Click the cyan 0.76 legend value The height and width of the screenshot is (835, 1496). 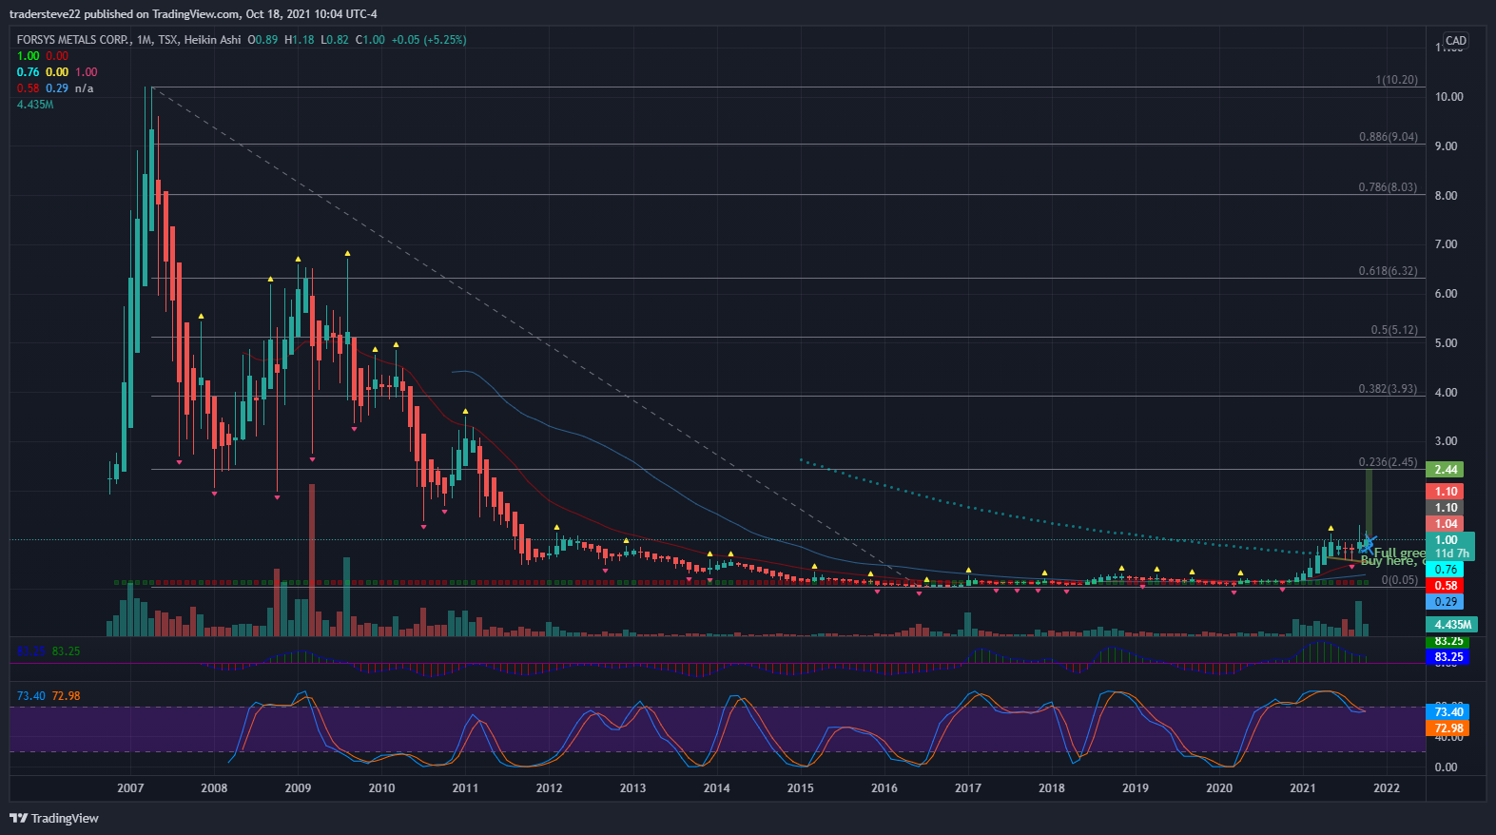tap(28, 72)
